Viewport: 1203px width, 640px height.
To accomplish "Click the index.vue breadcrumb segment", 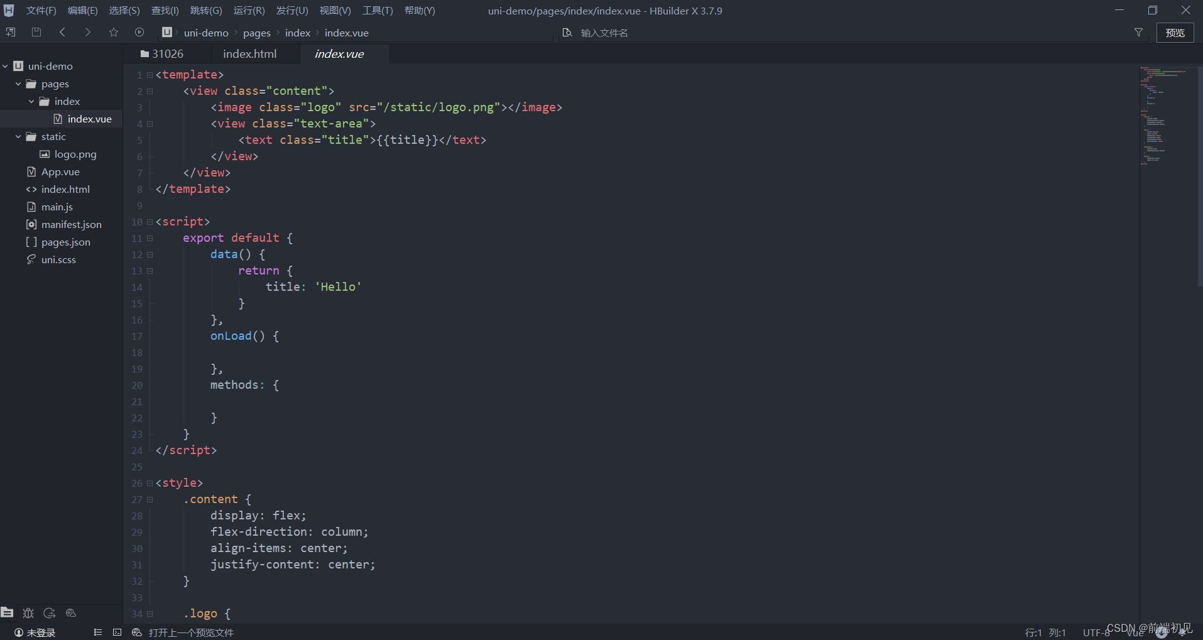I will pyautogui.click(x=347, y=33).
